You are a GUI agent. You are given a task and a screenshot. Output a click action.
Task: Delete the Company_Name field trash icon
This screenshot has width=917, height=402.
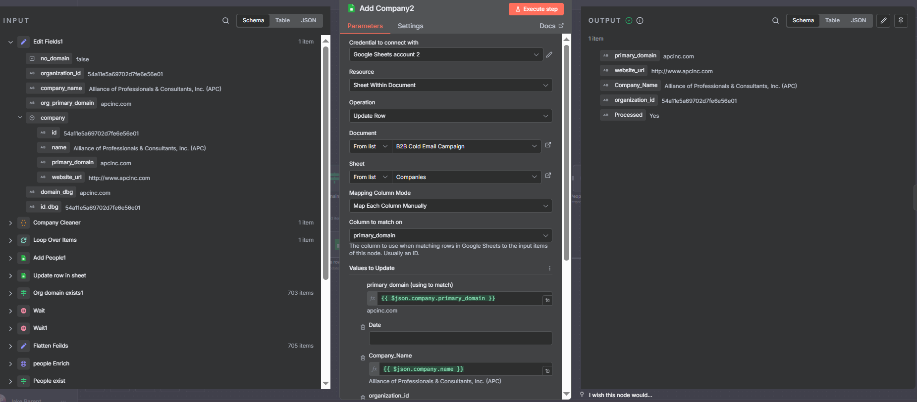tap(363, 357)
